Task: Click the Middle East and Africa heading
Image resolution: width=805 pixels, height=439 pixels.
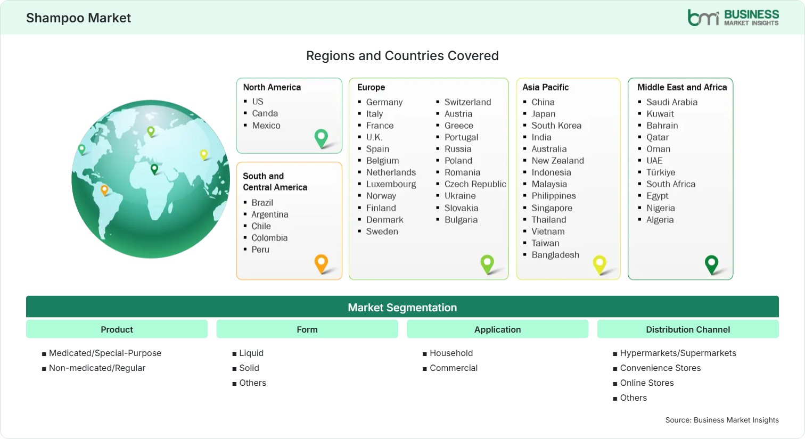Action: click(682, 87)
